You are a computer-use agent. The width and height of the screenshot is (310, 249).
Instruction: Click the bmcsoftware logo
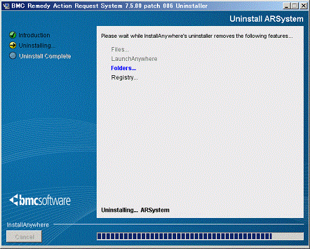coord(40,201)
